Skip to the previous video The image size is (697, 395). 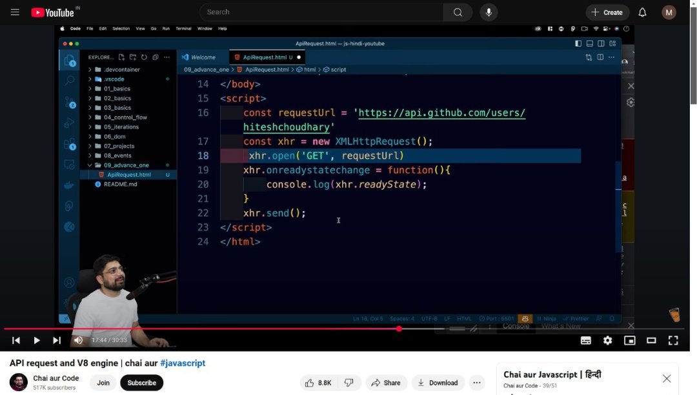16,340
